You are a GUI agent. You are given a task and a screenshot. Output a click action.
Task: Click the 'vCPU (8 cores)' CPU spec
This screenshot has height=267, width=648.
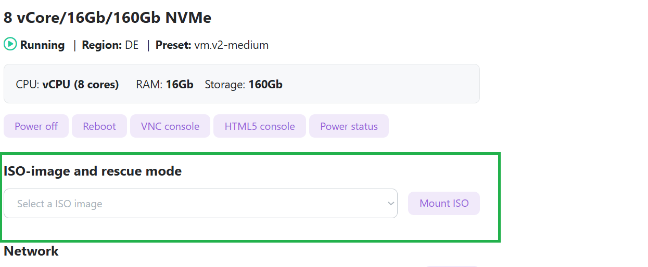point(81,84)
